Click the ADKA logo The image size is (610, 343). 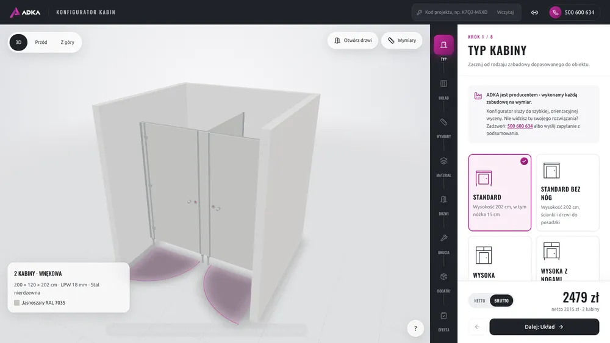click(25, 12)
